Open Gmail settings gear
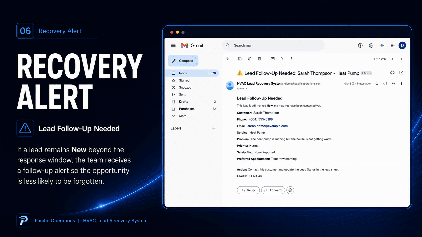The width and height of the screenshot is (422, 237). coord(371,46)
